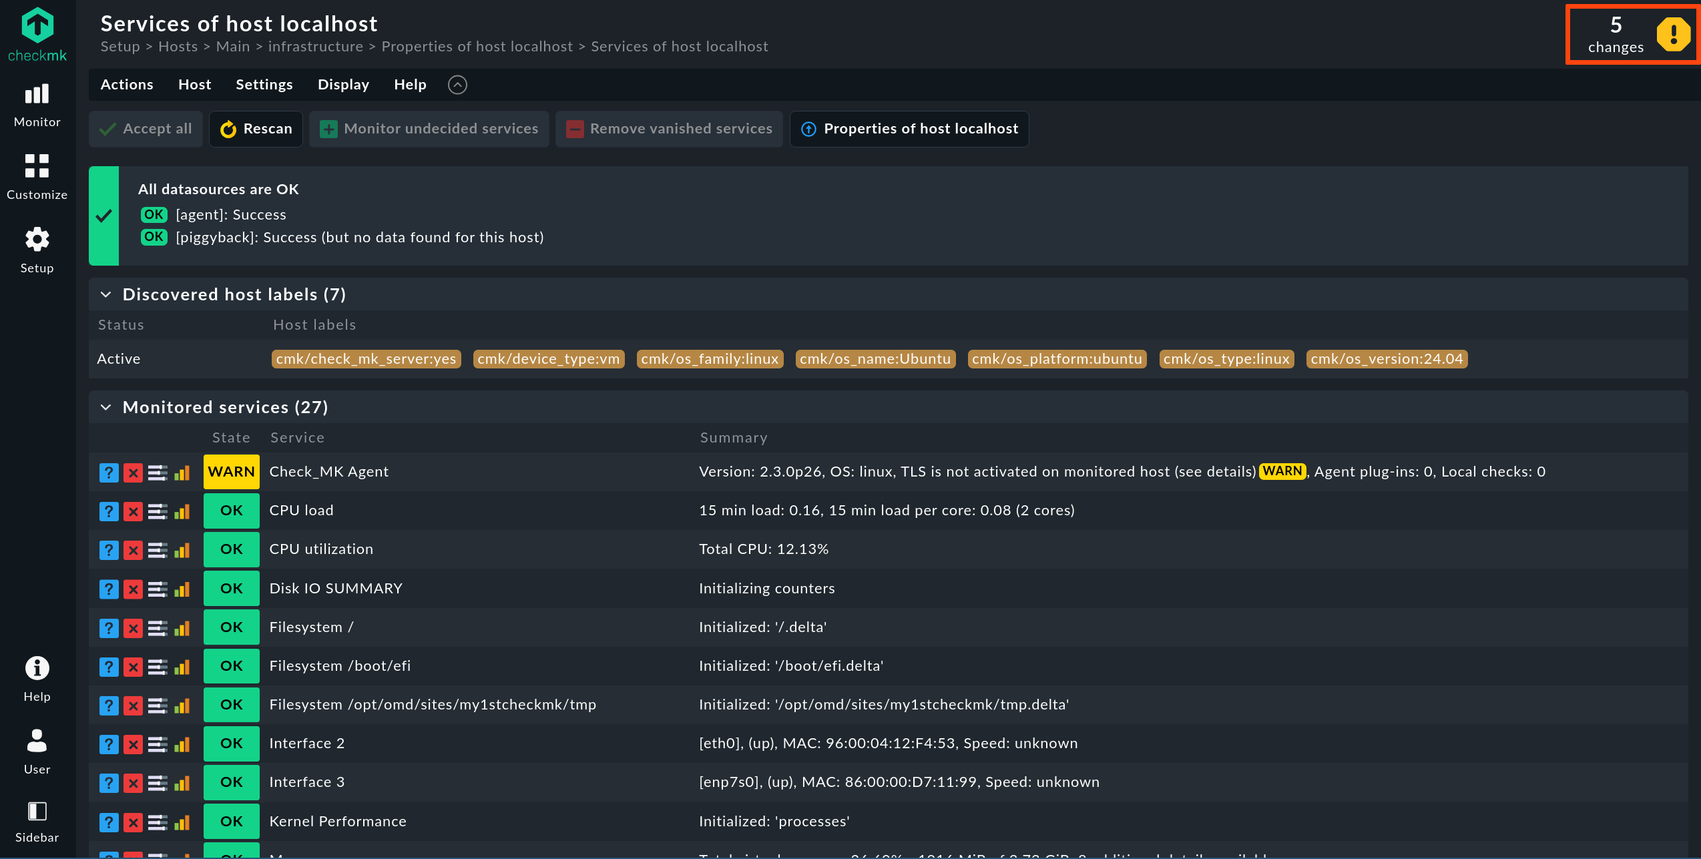Move Filesystem /boot/efi to undecided
Image resolution: width=1701 pixels, height=859 pixels.
point(109,667)
